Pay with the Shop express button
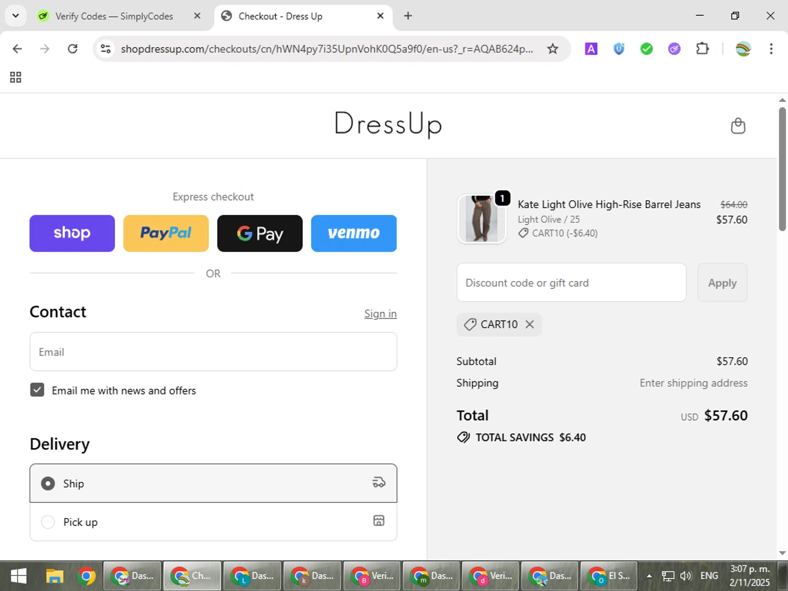 coord(72,233)
